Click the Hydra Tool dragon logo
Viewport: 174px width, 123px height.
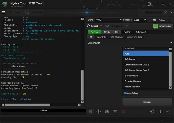5,4
